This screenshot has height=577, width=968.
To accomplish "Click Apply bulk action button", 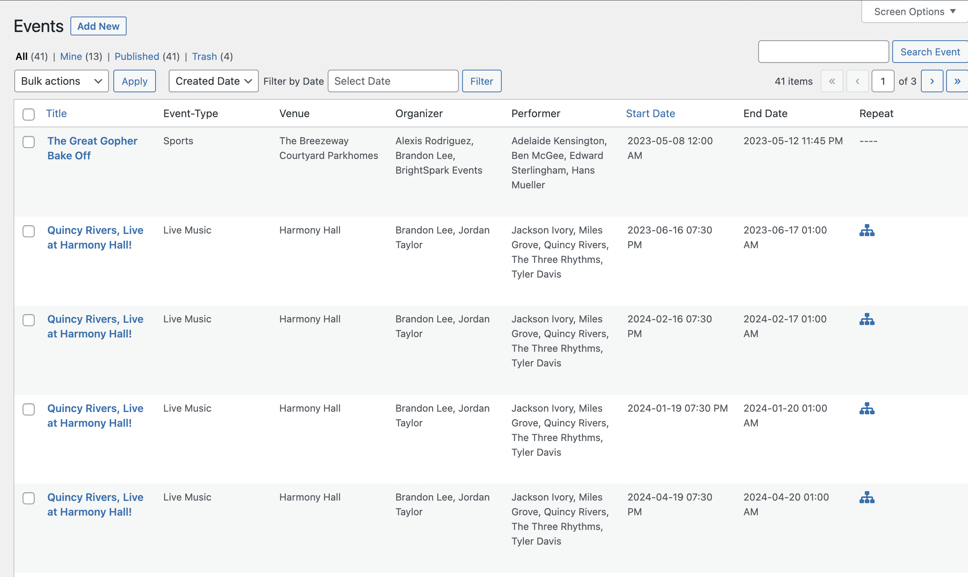I will 134,81.
